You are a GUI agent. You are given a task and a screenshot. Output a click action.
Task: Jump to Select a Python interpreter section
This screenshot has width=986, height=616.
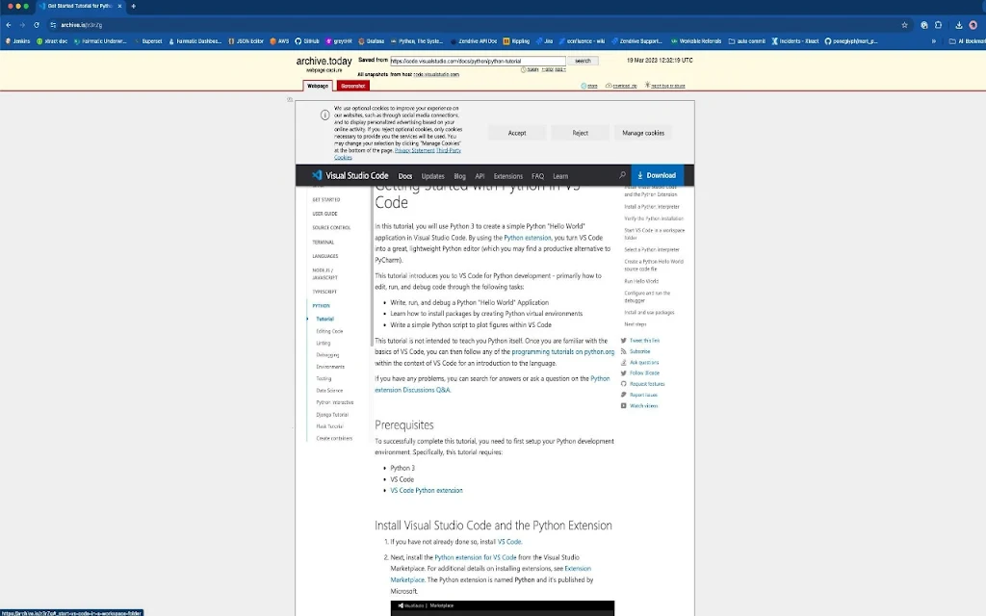(652, 249)
